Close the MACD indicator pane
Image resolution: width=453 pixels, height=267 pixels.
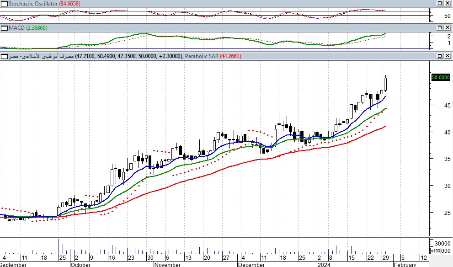coord(447,28)
